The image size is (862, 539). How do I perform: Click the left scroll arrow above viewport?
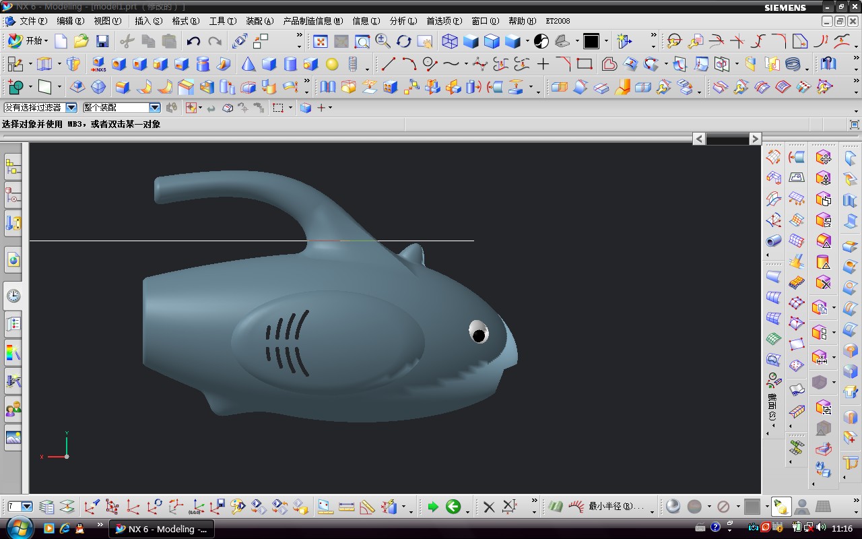pyautogui.click(x=699, y=138)
